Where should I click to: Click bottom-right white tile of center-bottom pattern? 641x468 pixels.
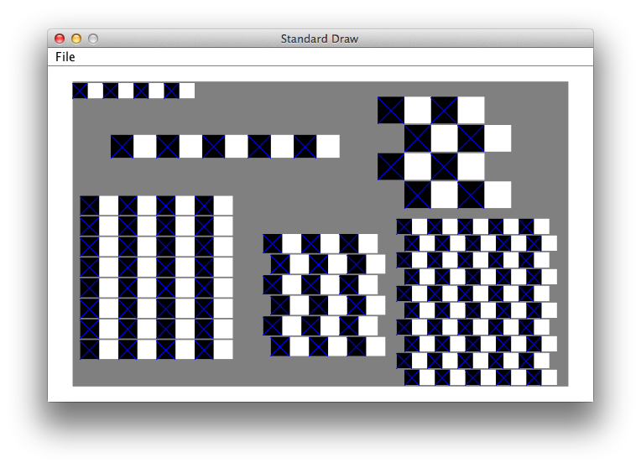pyautogui.click(x=375, y=346)
